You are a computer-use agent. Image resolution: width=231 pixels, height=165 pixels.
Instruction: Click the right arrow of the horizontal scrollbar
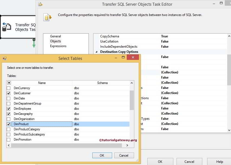[127, 145]
